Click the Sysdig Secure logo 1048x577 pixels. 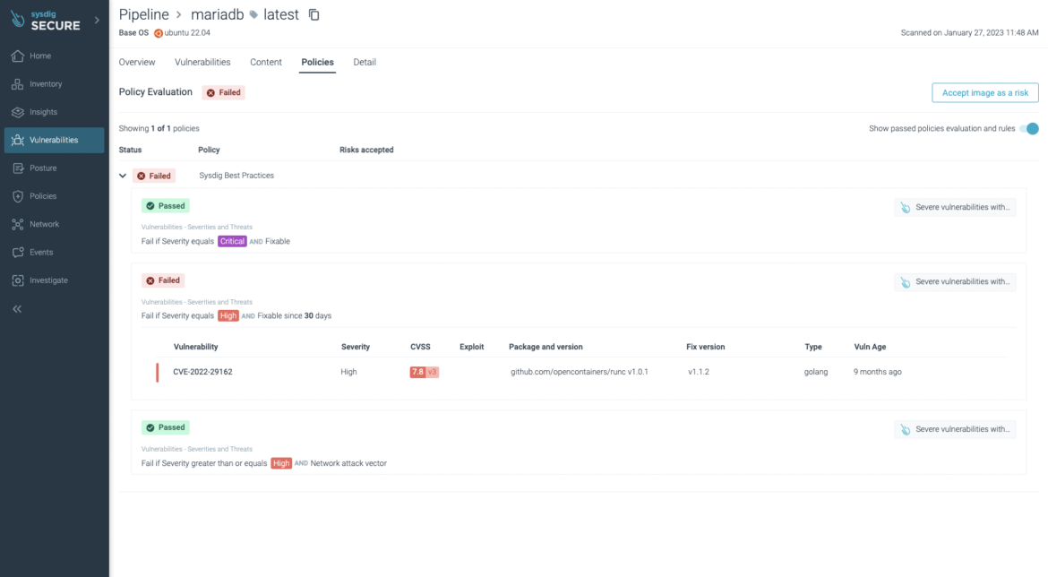46,20
